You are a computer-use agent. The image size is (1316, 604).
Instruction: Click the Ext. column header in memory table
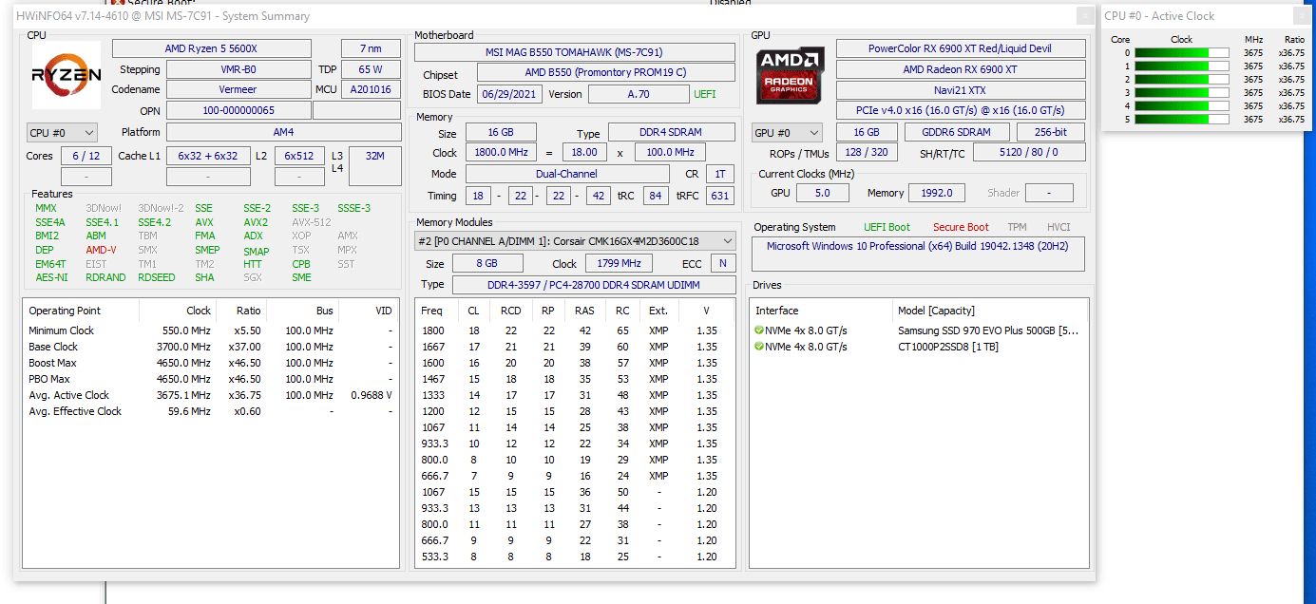pyautogui.click(x=658, y=311)
